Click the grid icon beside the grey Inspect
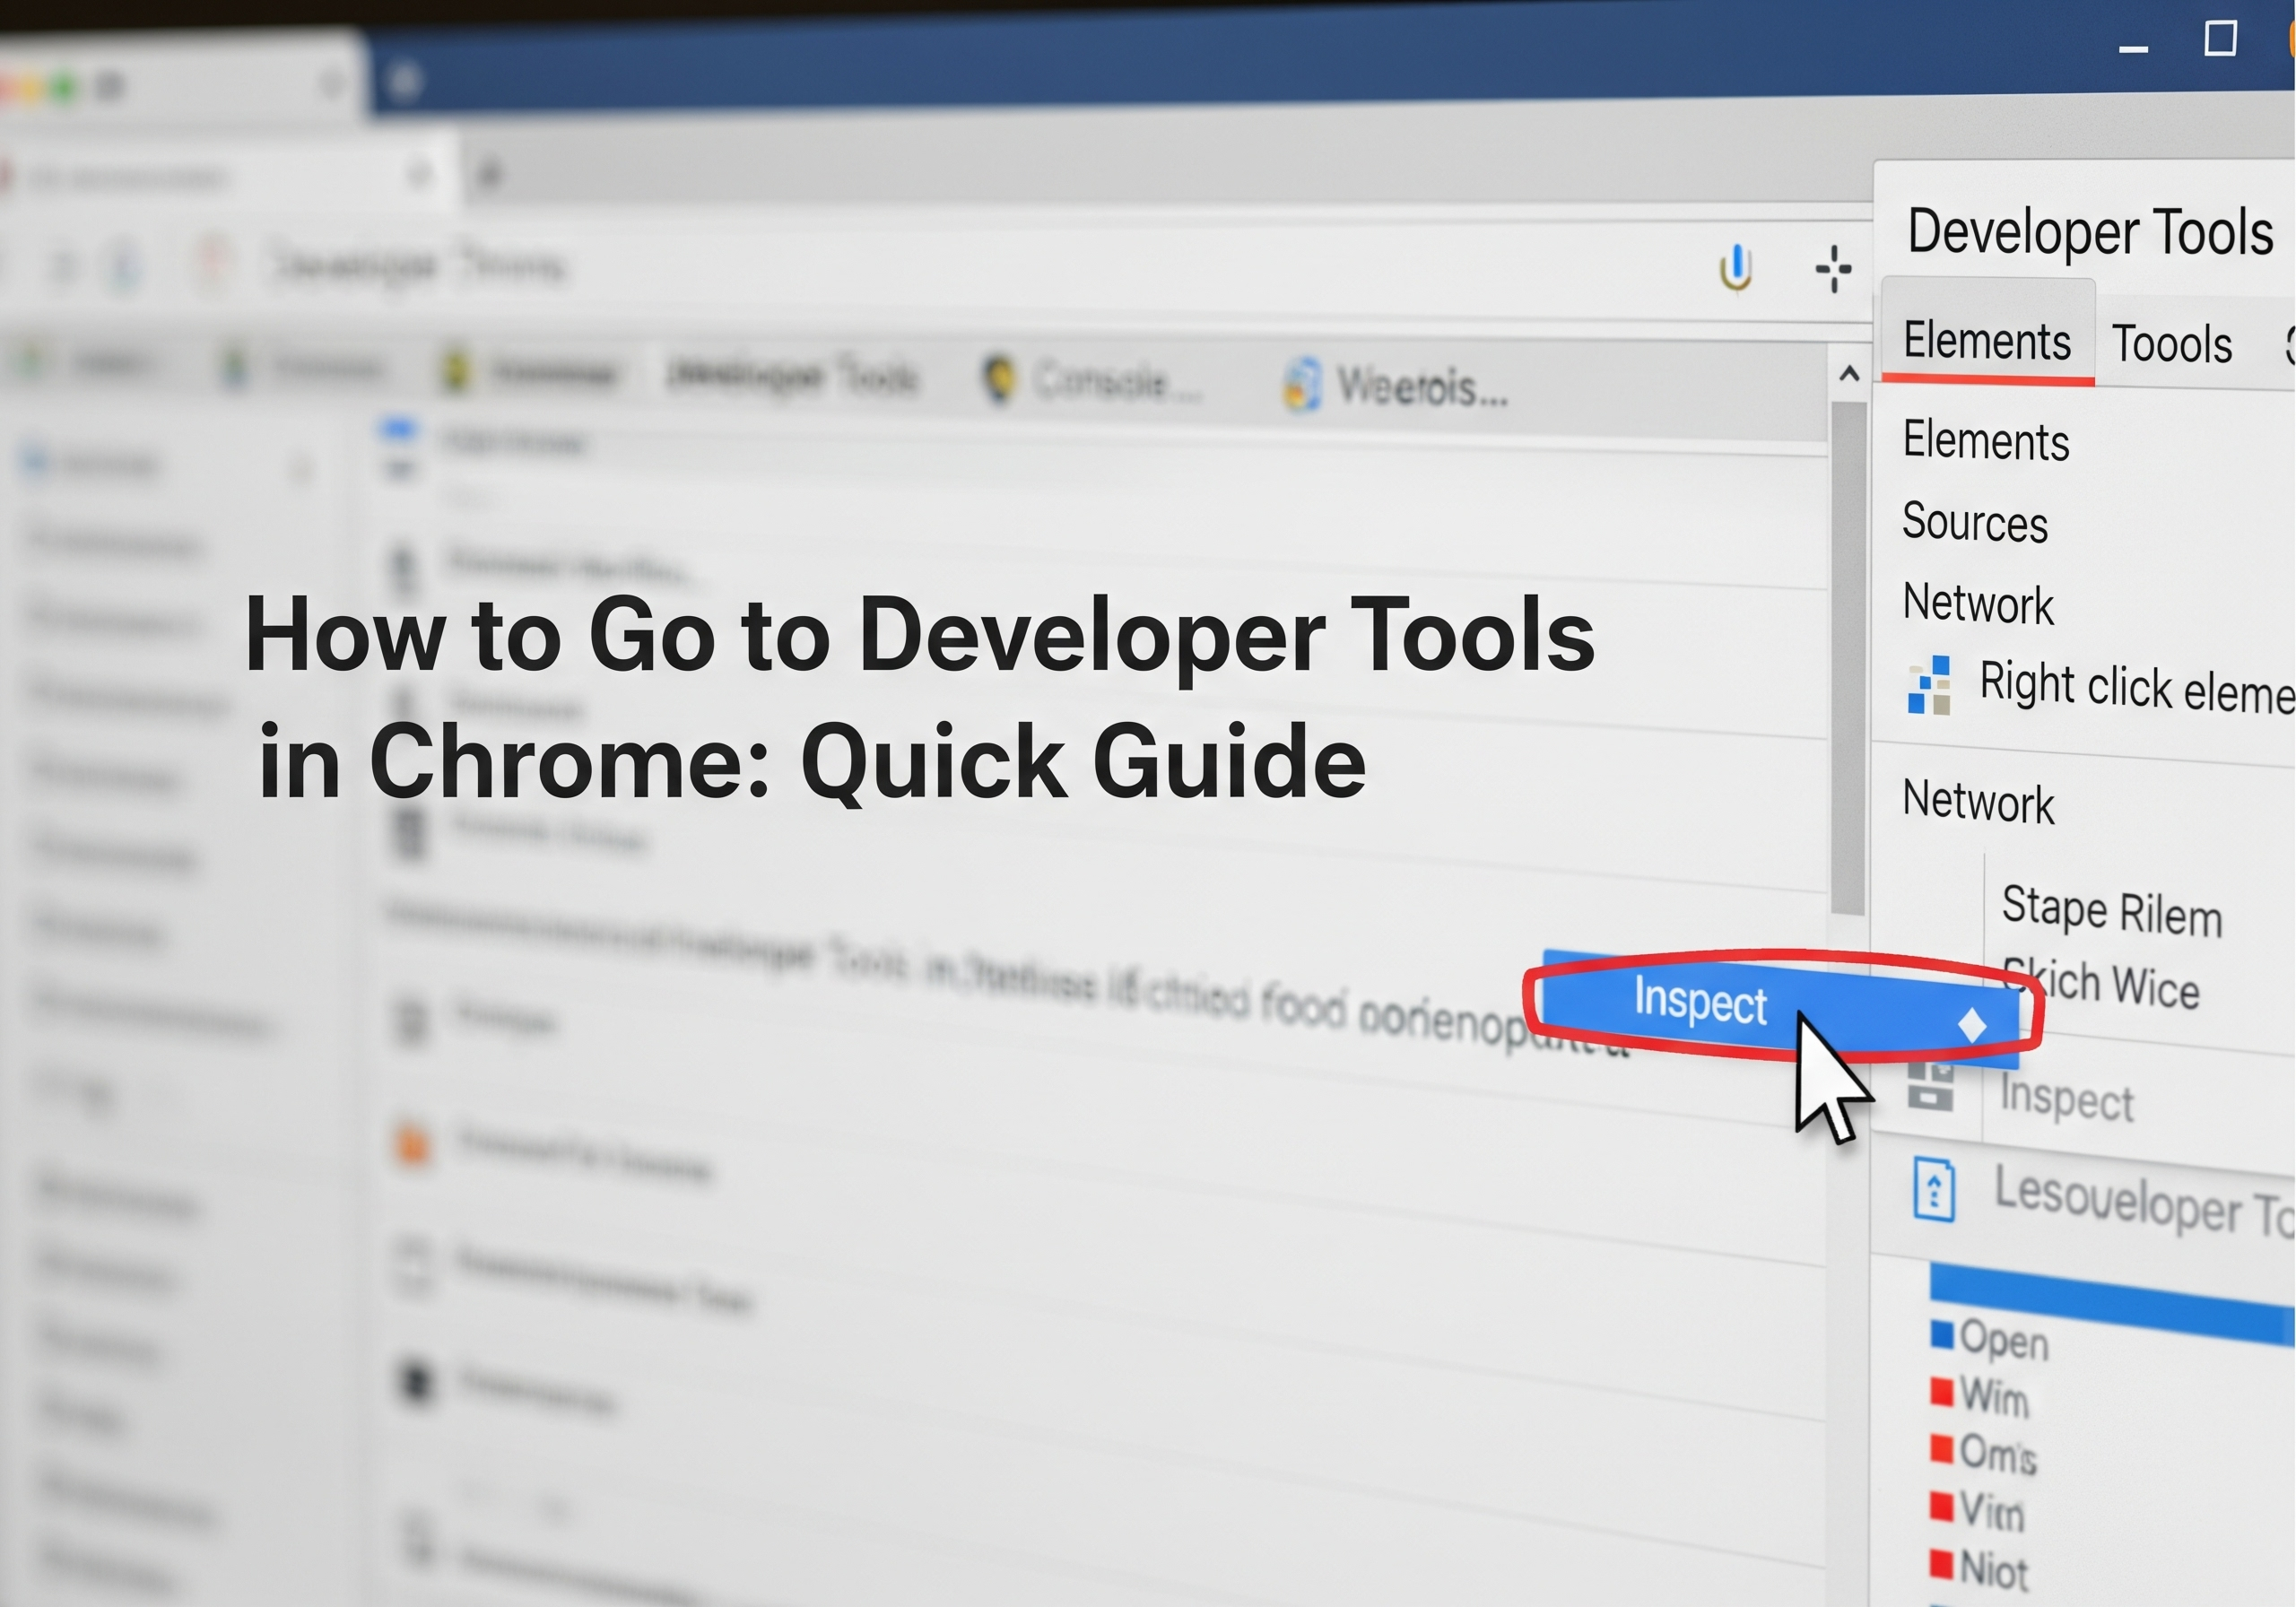The height and width of the screenshot is (1607, 2296). point(1930,1085)
